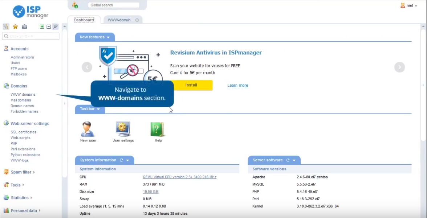Expand the Personal data section
The image size is (427, 218).
pyautogui.click(x=40, y=211)
